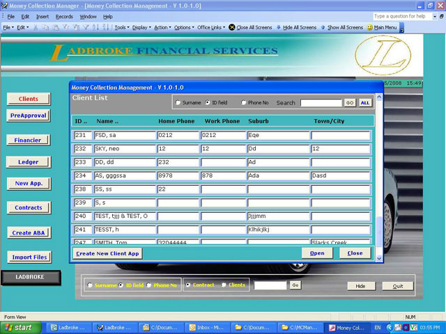446x334 pixels.
Task: Select yellow Phone No radio at bottom
Action: click(148, 285)
